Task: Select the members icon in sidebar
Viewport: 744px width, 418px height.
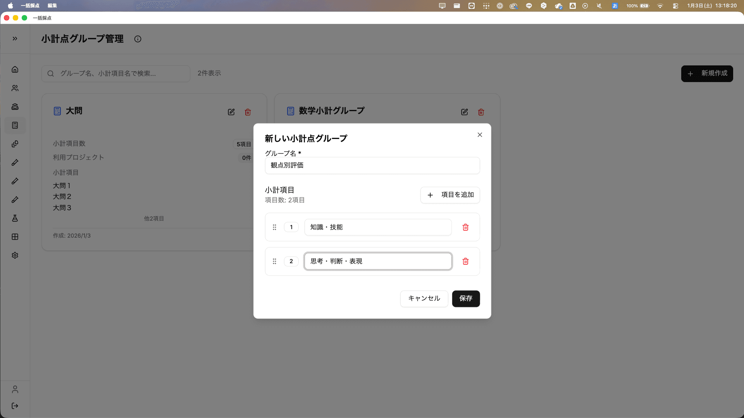Action: pos(15,88)
